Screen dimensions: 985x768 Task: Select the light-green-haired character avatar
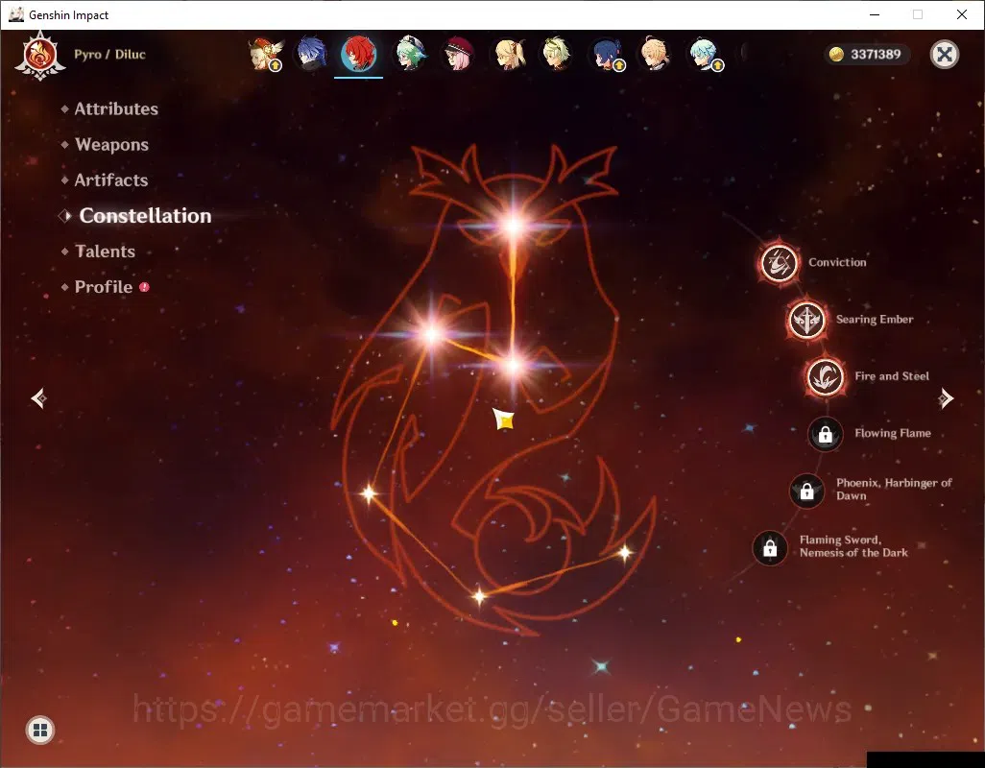click(556, 54)
